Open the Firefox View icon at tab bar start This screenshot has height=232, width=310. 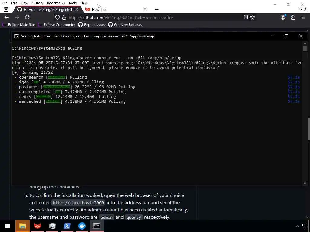(x=6, y=9)
